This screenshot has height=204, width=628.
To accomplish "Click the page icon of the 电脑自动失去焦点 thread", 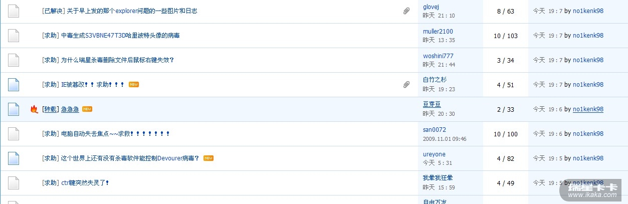I will click(14, 134).
